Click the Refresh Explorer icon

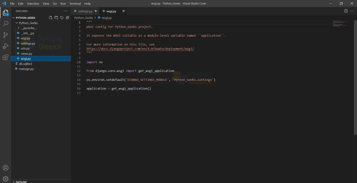click(62, 17)
